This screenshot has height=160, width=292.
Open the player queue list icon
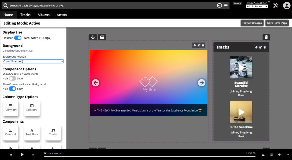[271, 155]
